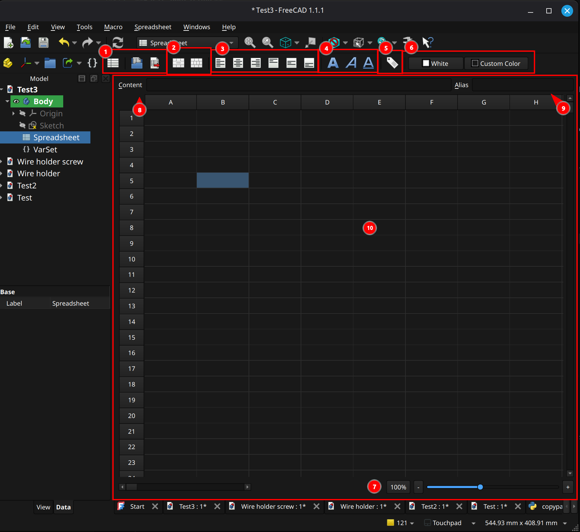Open the standard views dropdown arrow
Screen dimensions: 580x532
(x=297, y=43)
